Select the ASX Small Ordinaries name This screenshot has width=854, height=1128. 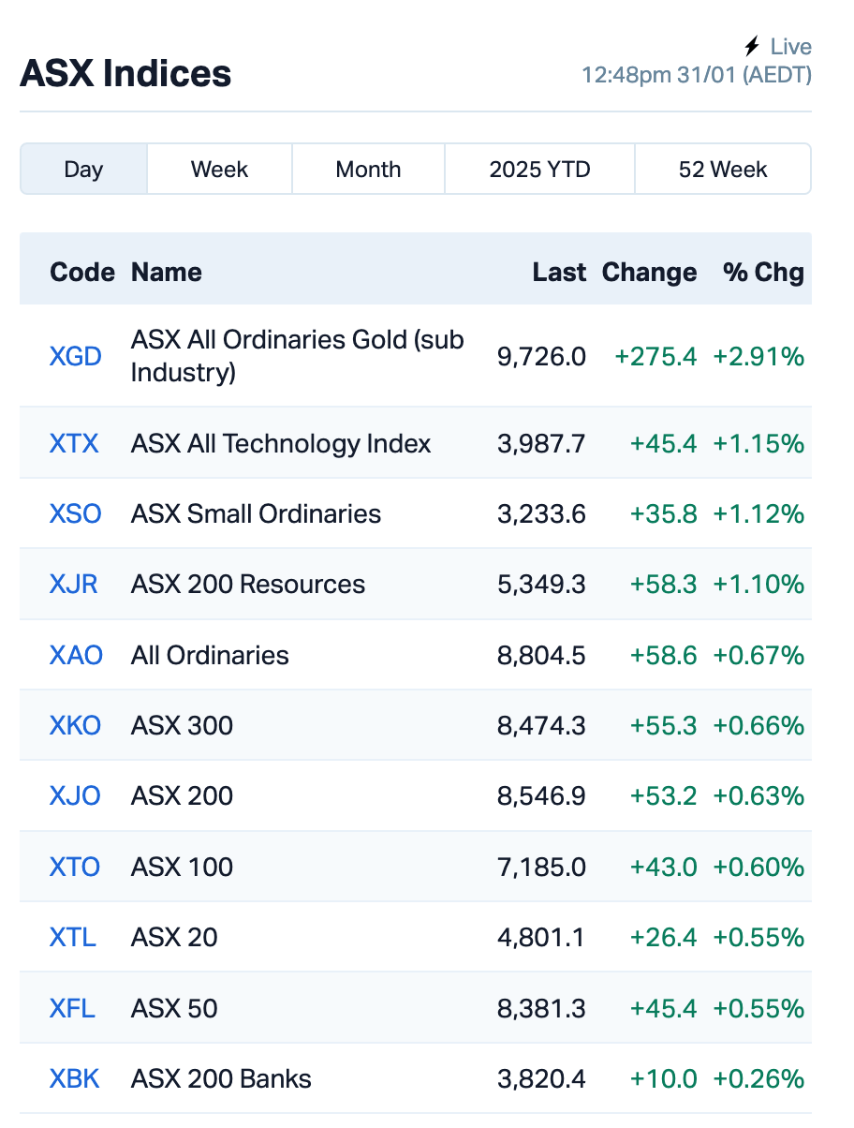pyautogui.click(x=257, y=514)
